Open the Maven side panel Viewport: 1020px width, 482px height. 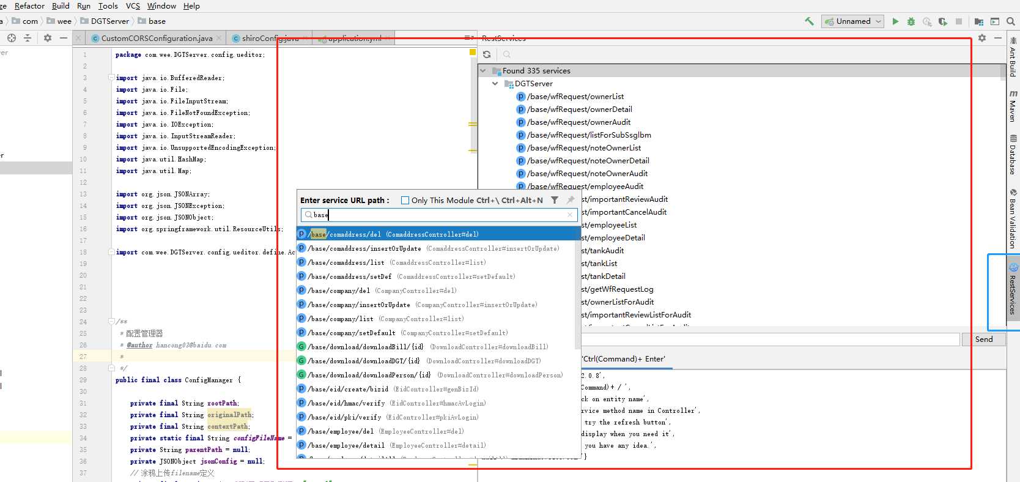click(x=1013, y=106)
